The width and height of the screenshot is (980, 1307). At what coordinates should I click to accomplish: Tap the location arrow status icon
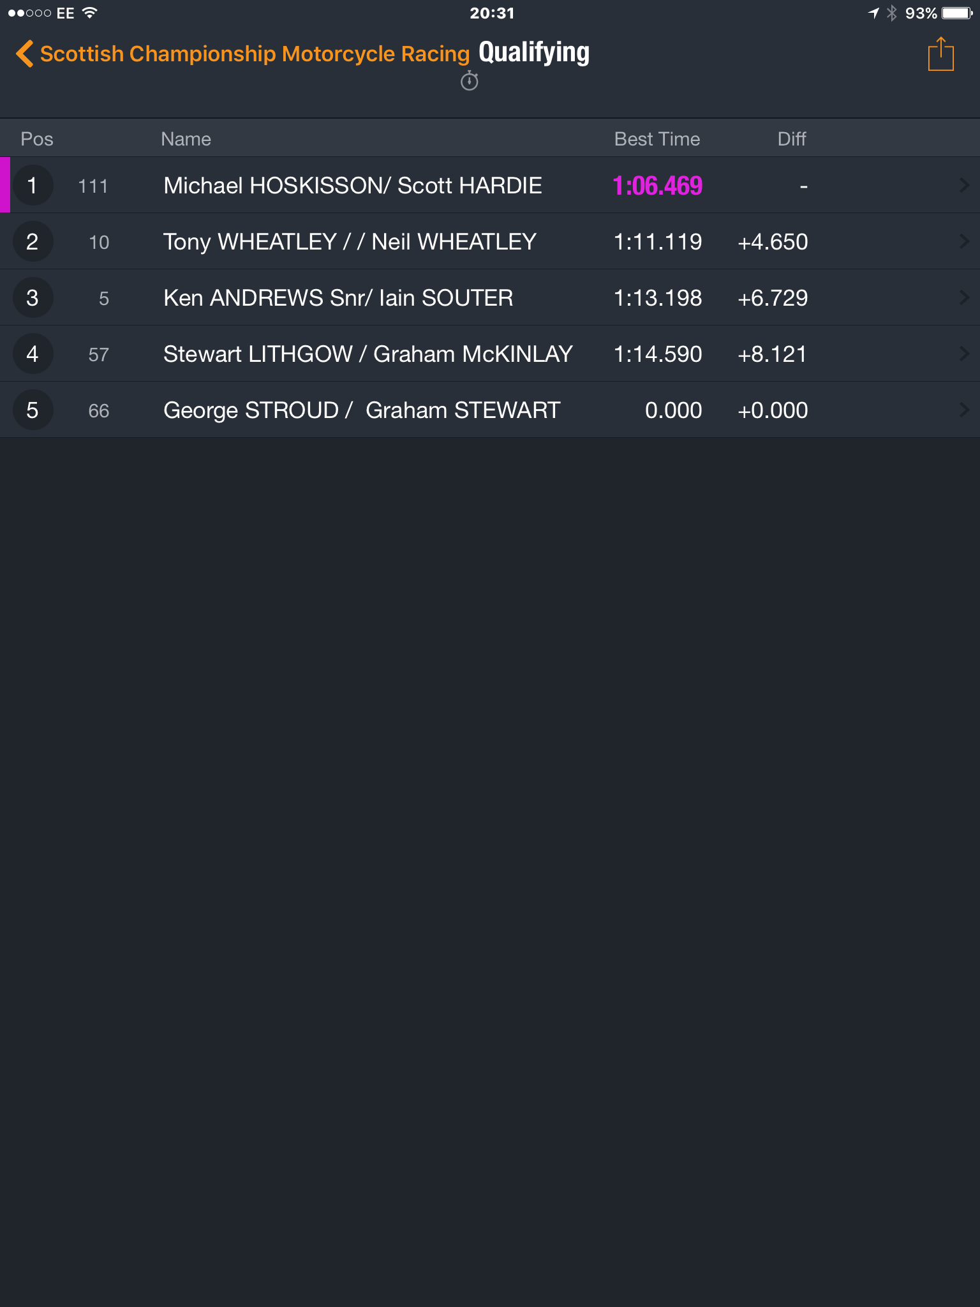click(x=873, y=13)
